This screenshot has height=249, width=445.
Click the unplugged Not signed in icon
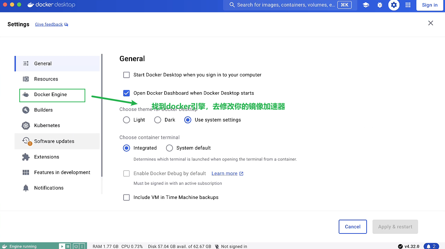coord(217,246)
